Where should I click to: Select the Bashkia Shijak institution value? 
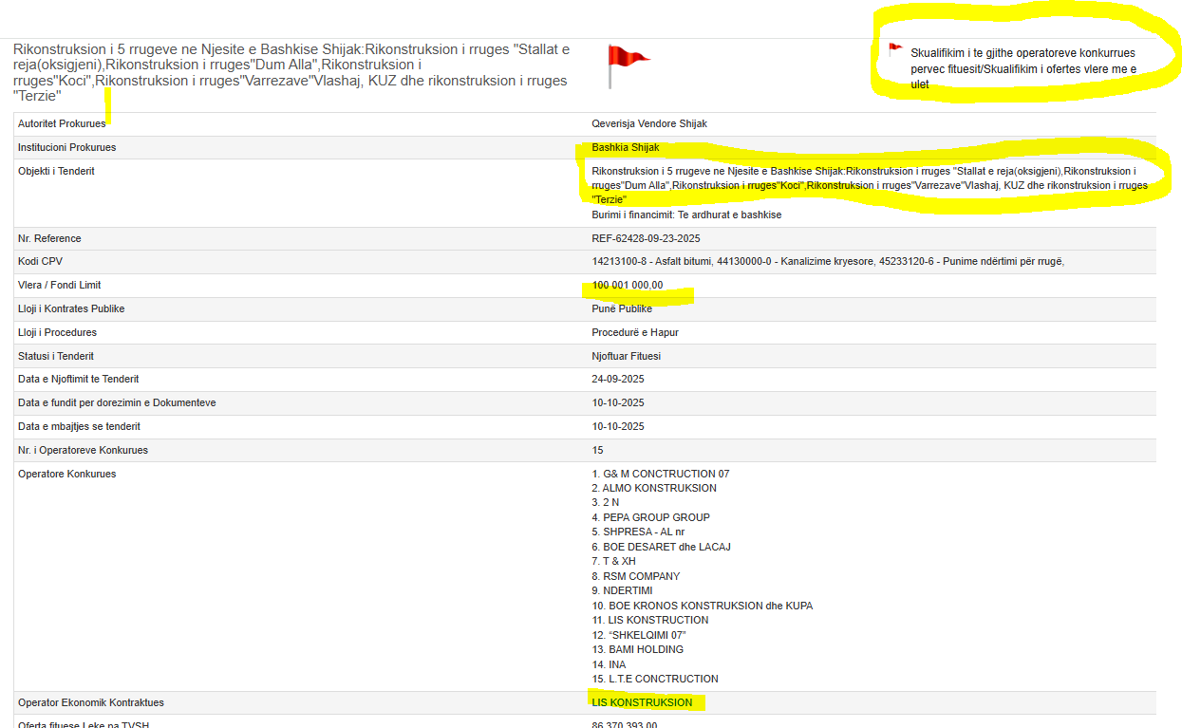click(625, 147)
